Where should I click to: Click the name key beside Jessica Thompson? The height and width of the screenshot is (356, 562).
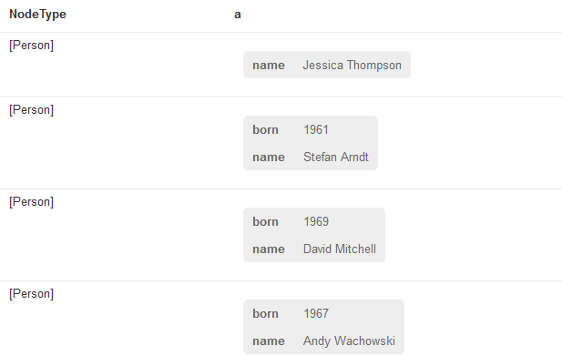[x=269, y=66]
